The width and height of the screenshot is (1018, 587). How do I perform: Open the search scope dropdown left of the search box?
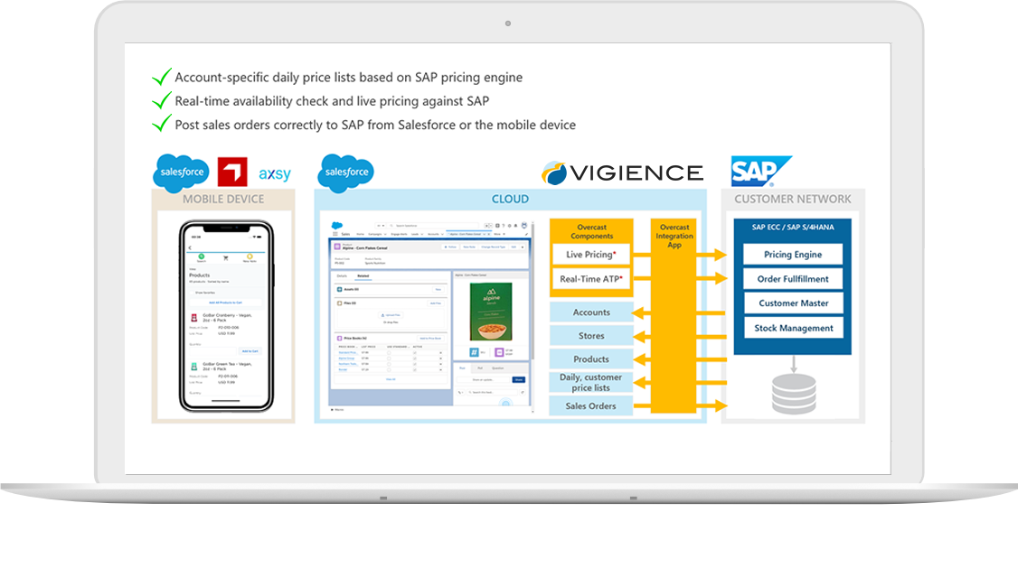382,226
